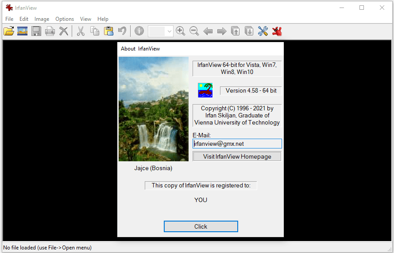Screen dimensions: 394x253
Task: Click the next page down-arrow icon
Action: 249,31
